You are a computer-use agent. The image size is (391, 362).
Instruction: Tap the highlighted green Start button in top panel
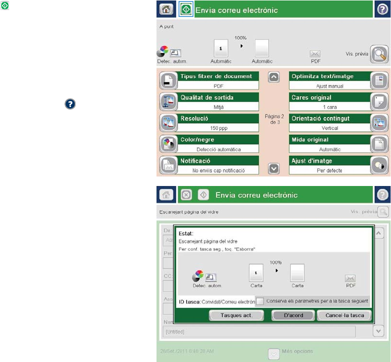point(186,9)
